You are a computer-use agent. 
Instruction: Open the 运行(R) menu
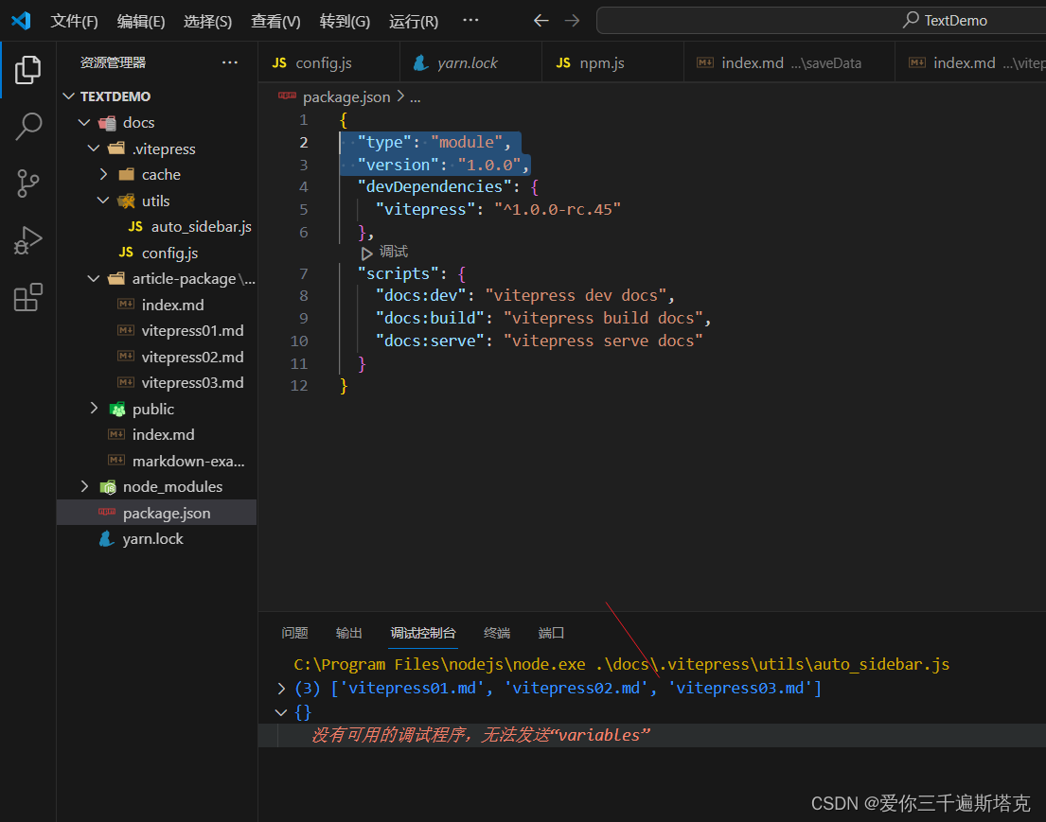(413, 20)
